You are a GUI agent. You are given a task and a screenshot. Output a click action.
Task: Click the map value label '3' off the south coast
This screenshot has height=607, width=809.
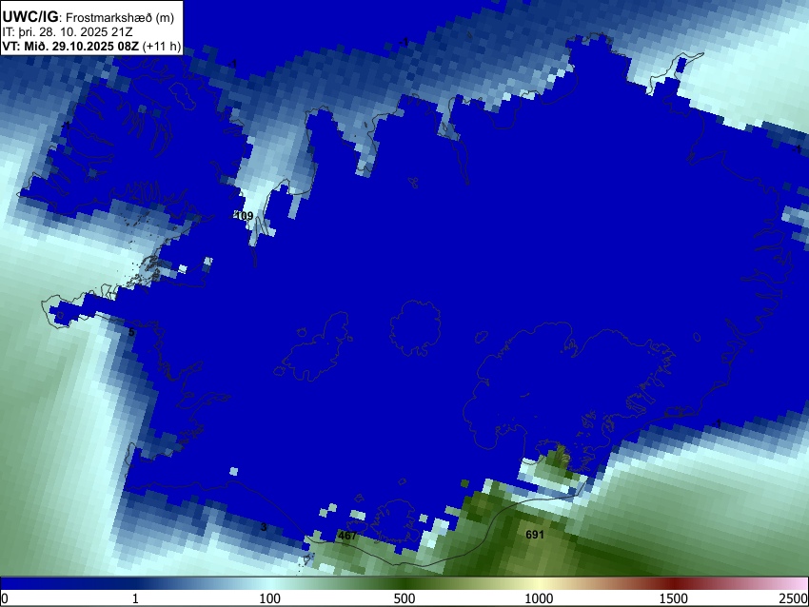click(264, 527)
